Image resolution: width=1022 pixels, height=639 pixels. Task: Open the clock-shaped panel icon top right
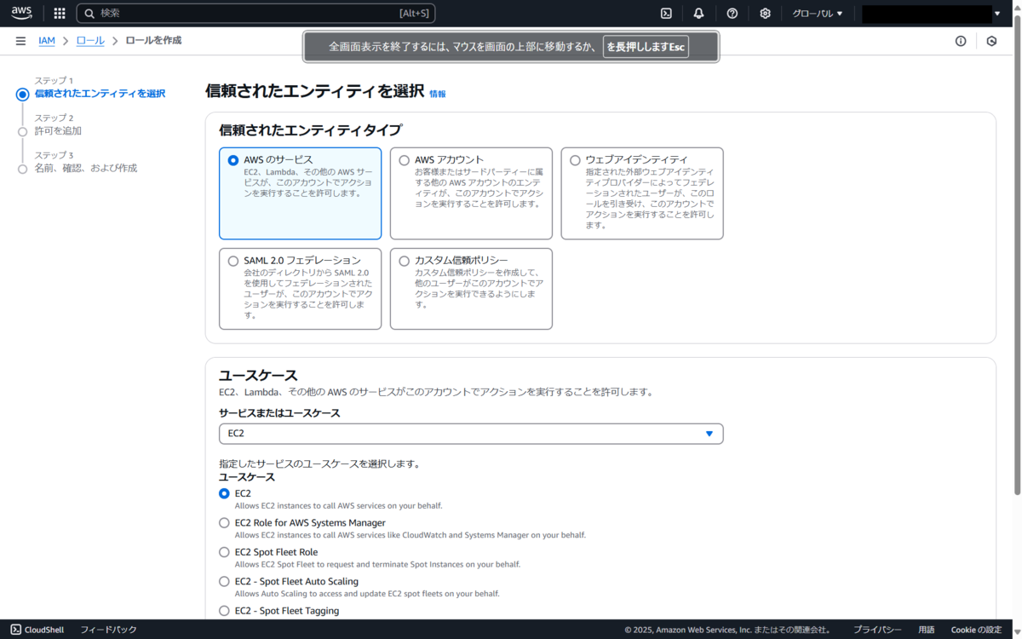pyautogui.click(x=991, y=41)
